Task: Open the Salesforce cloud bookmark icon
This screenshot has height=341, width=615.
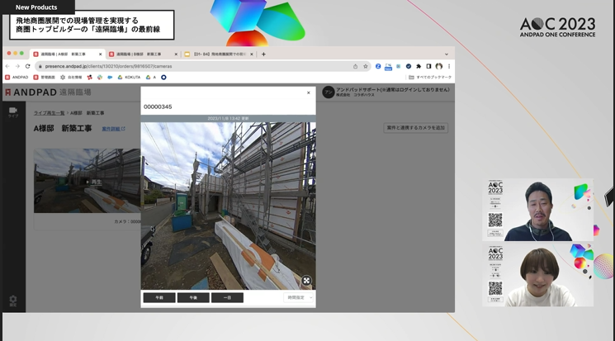Action: 110,78
